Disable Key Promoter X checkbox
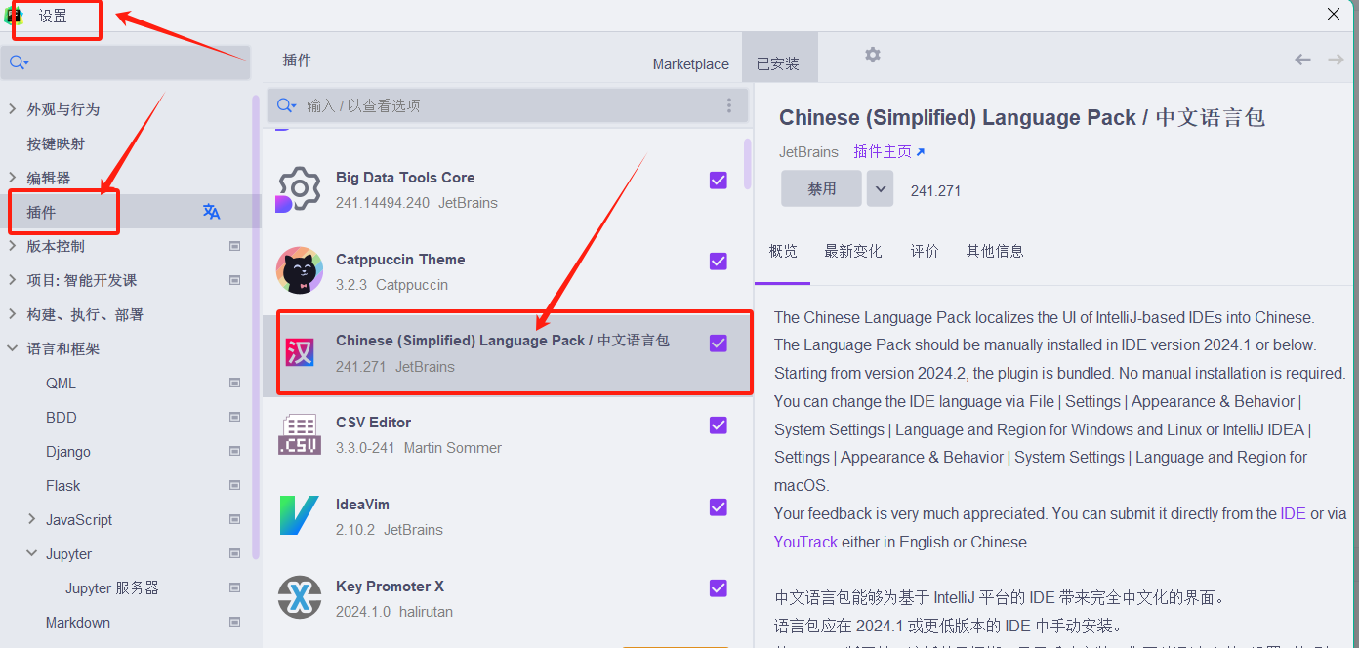Viewport: 1359px width, 648px height. pyautogui.click(x=719, y=587)
